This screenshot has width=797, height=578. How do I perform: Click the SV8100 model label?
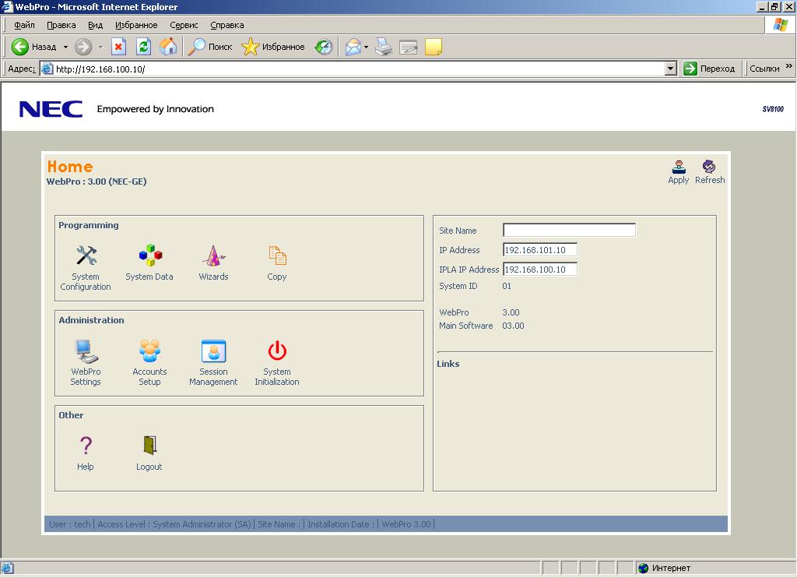(773, 109)
